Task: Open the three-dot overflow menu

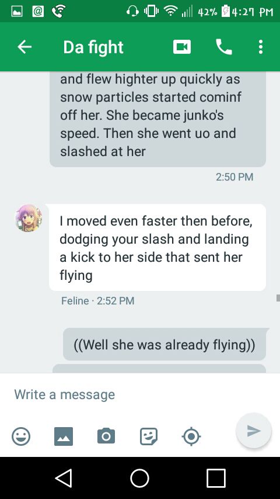Action: pos(261,47)
